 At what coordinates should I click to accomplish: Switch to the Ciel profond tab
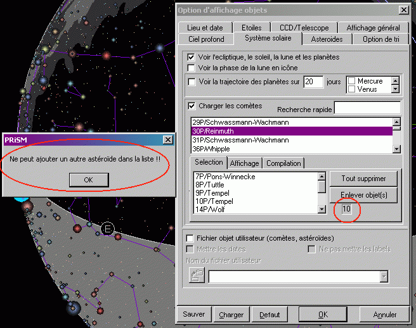point(207,39)
